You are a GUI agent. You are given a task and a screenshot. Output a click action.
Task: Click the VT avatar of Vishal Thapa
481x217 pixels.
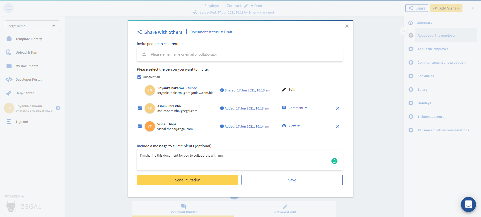click(150, 126)
